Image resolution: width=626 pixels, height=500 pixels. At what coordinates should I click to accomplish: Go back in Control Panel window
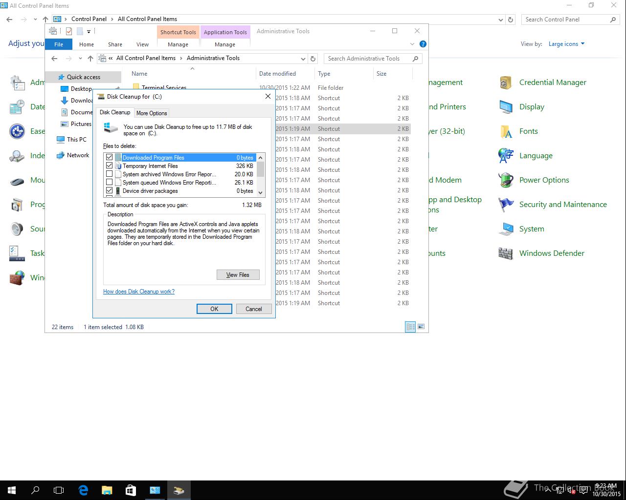pos(9,20)
